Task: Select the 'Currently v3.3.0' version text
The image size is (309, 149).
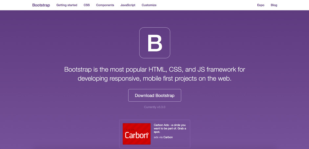Action: 154,107
